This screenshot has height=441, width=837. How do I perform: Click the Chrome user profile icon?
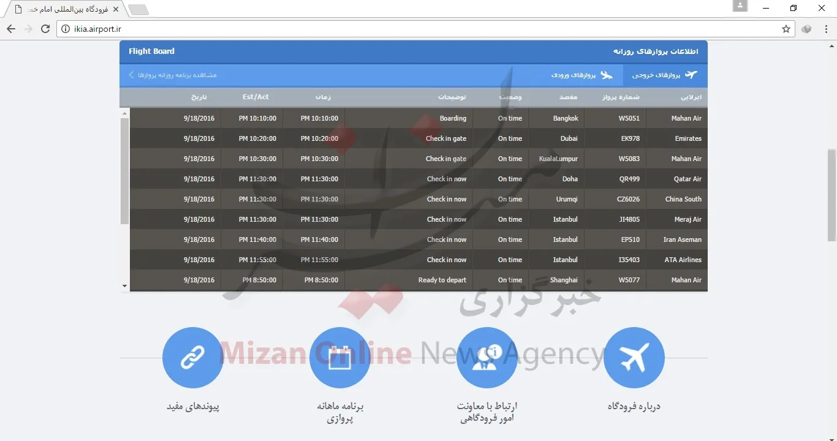[x=740, y=6]
